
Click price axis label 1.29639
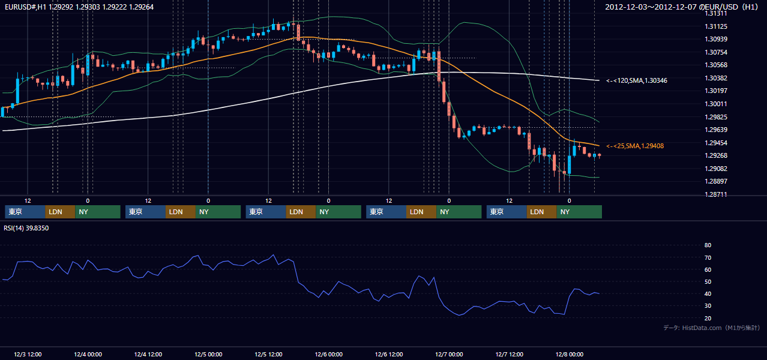click(x=715, y=130)
